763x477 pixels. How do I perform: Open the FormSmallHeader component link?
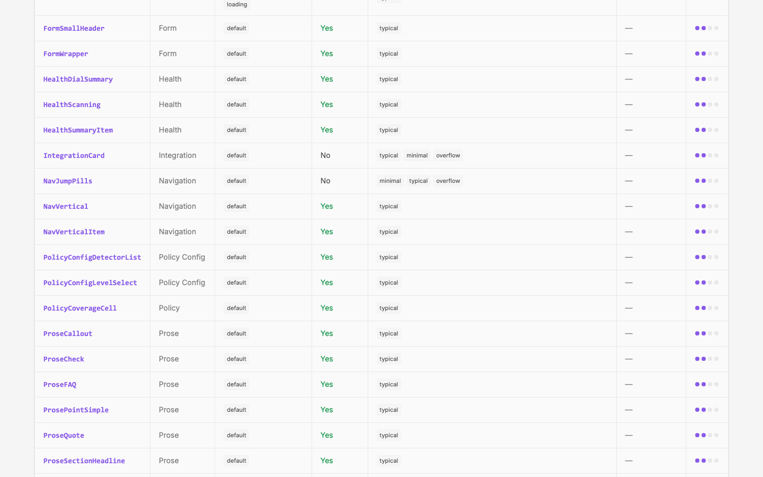tap(74, 29)
